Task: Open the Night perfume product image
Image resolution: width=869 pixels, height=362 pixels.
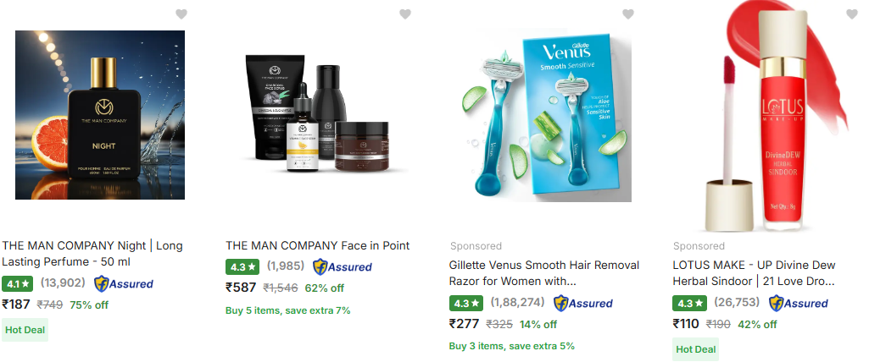Action: [100, 115]
